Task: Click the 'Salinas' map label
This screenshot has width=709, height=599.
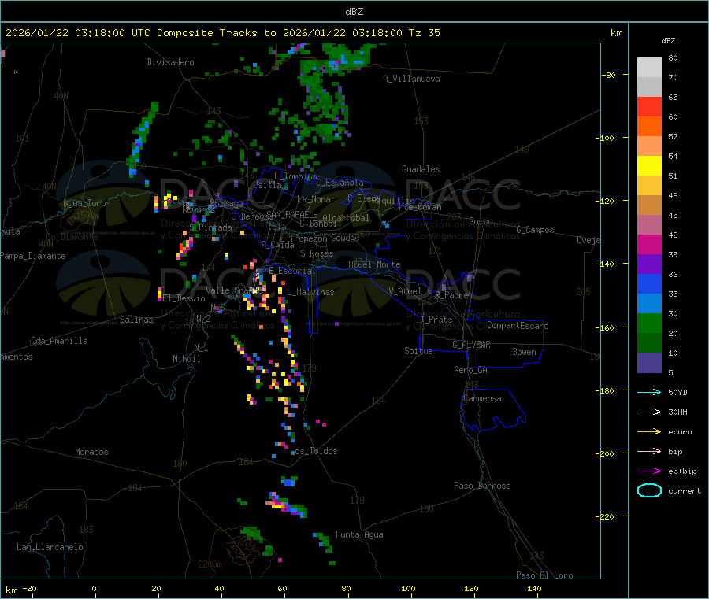Action: pyautogui.click(x=136, y=320)
